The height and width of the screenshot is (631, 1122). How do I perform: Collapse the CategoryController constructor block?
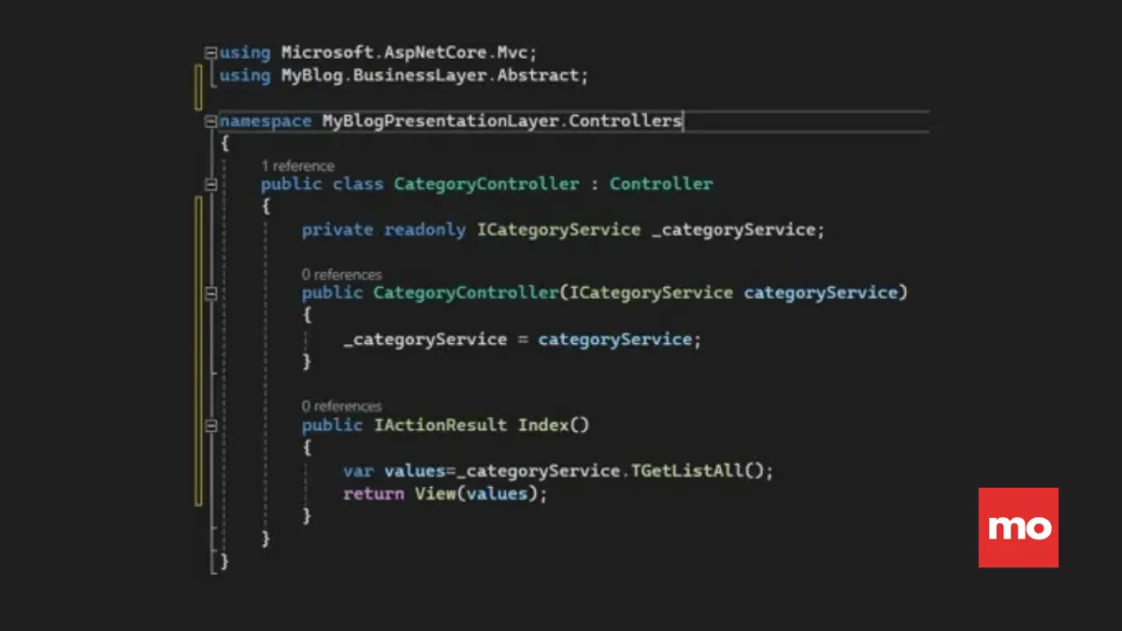[x=211, y=294]
